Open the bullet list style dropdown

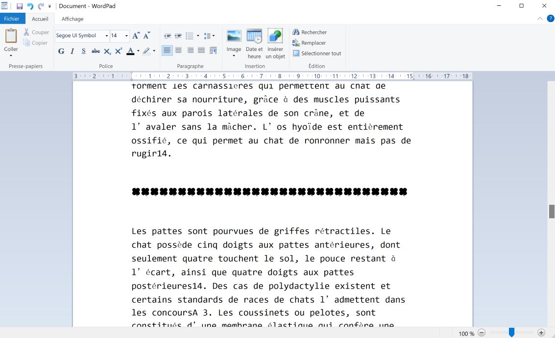pos(198,36)
